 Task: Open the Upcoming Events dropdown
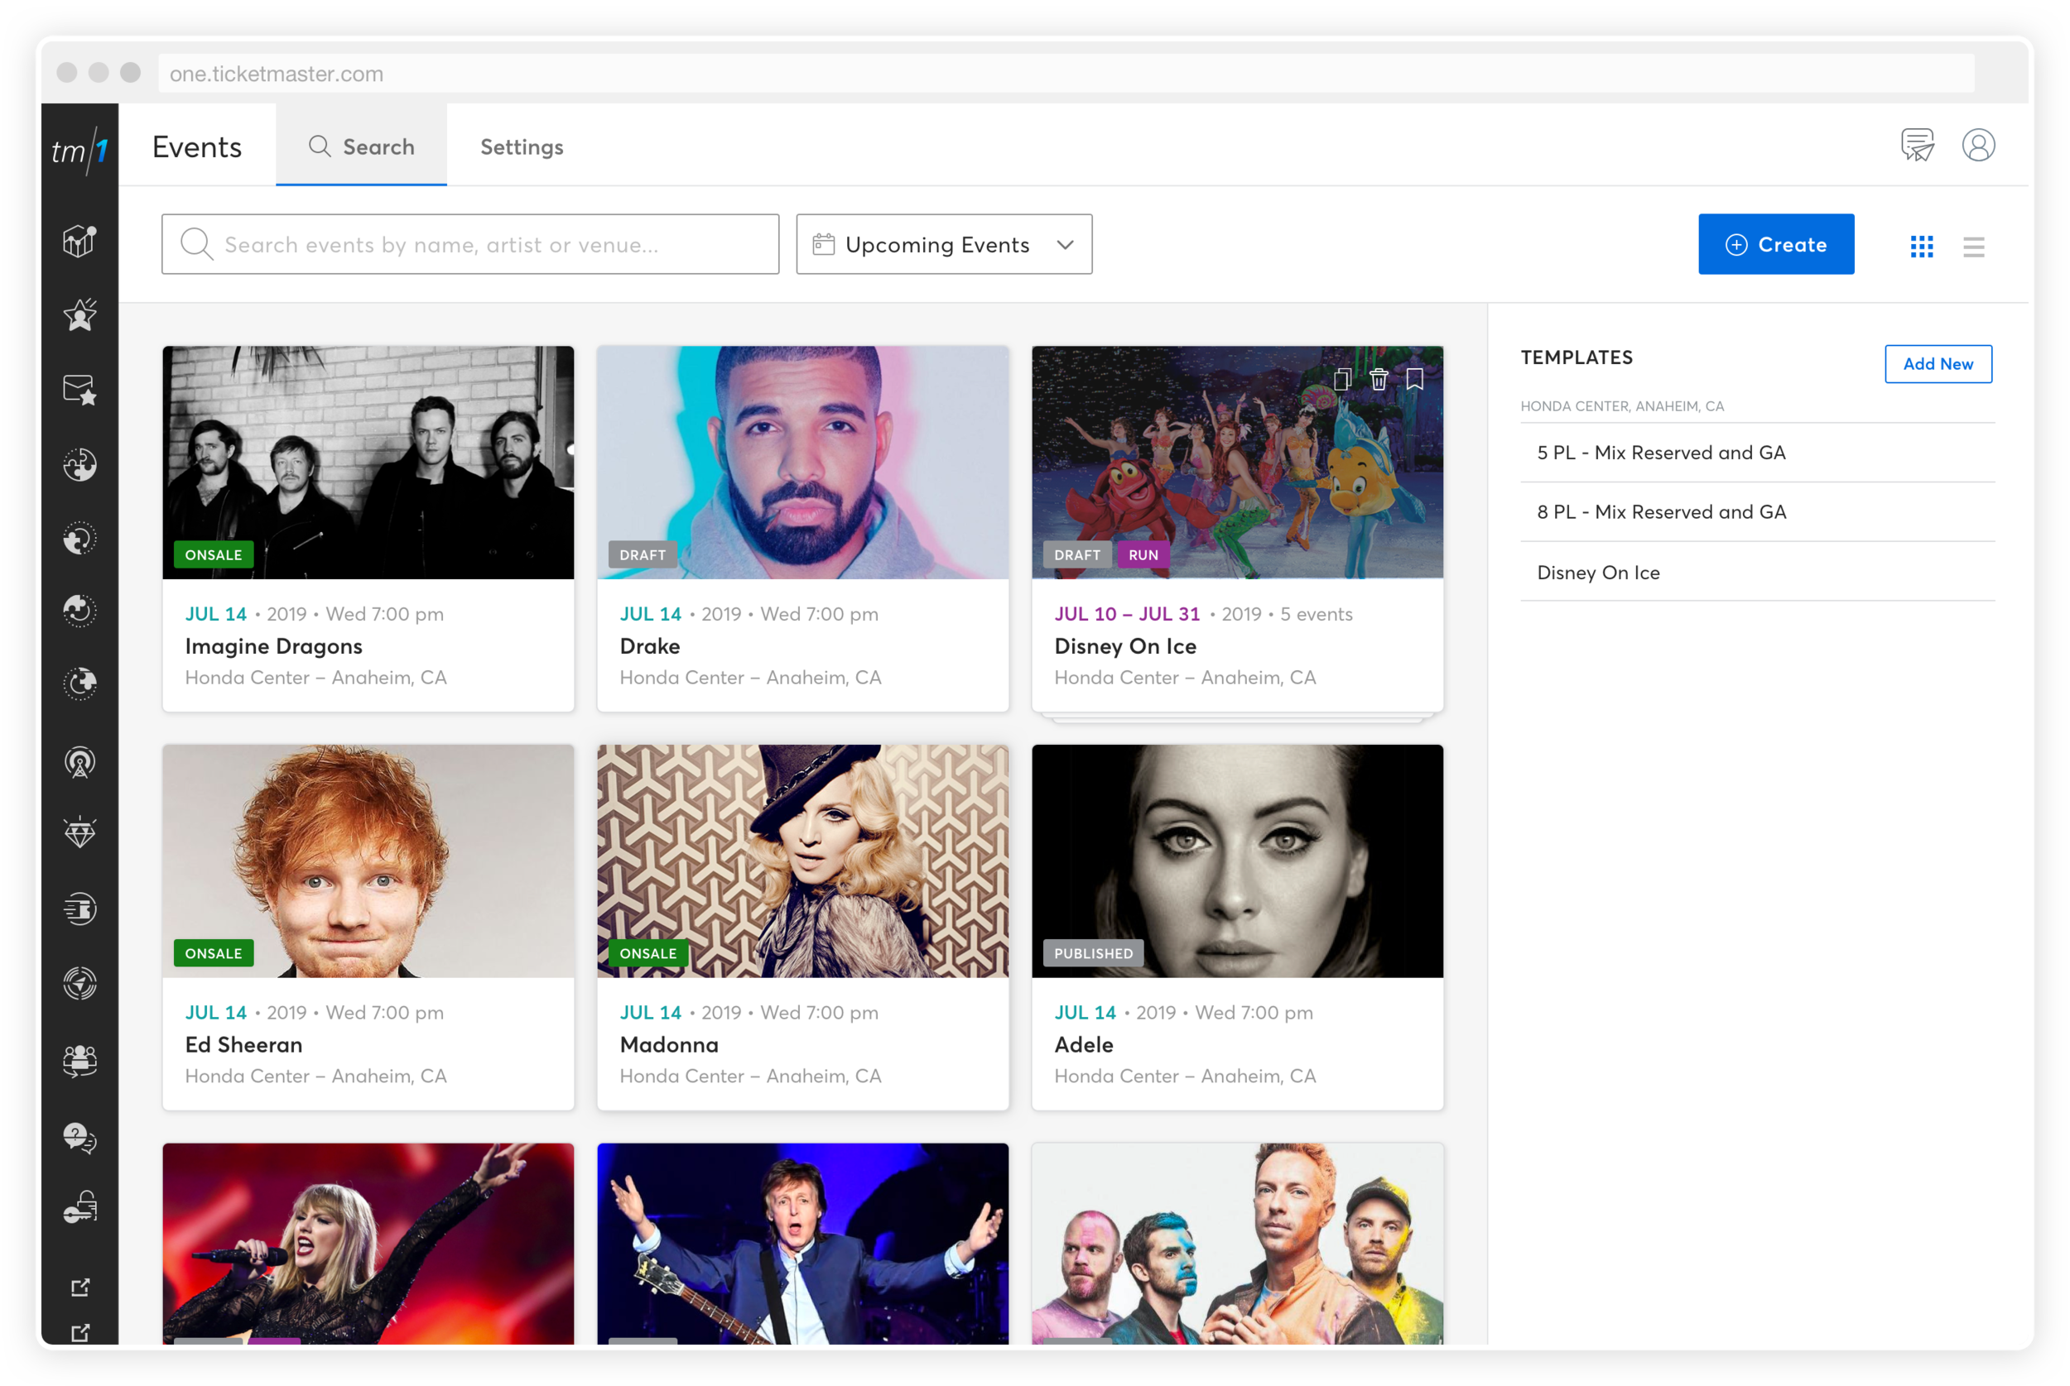click(x=943, y=244)
